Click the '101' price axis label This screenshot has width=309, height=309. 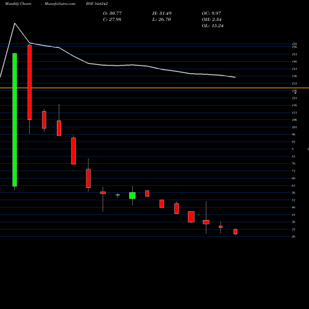[294, 127]
